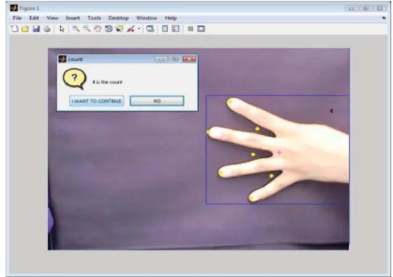393x277 pixels.
Task: Activate the Zoom In magnifier tool
Action: point(76,29)
